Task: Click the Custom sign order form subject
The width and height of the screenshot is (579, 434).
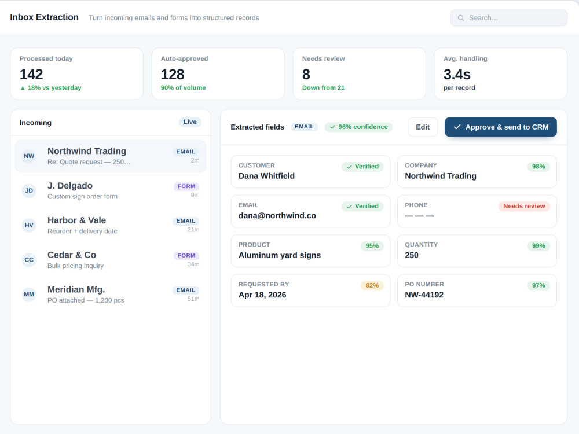Action: [82, 197]
